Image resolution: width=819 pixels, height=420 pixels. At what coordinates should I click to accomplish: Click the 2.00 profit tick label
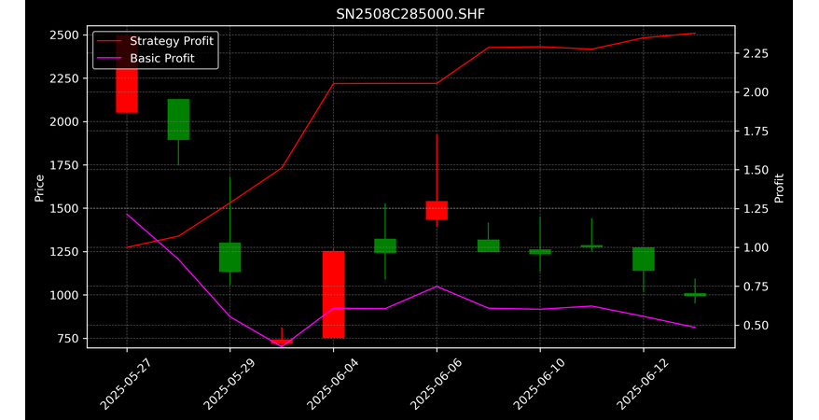[756, 92]
